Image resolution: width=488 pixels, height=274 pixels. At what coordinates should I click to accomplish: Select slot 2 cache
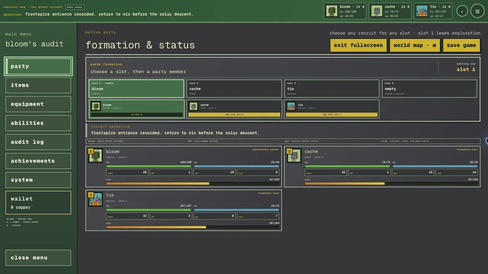[234, 89]
